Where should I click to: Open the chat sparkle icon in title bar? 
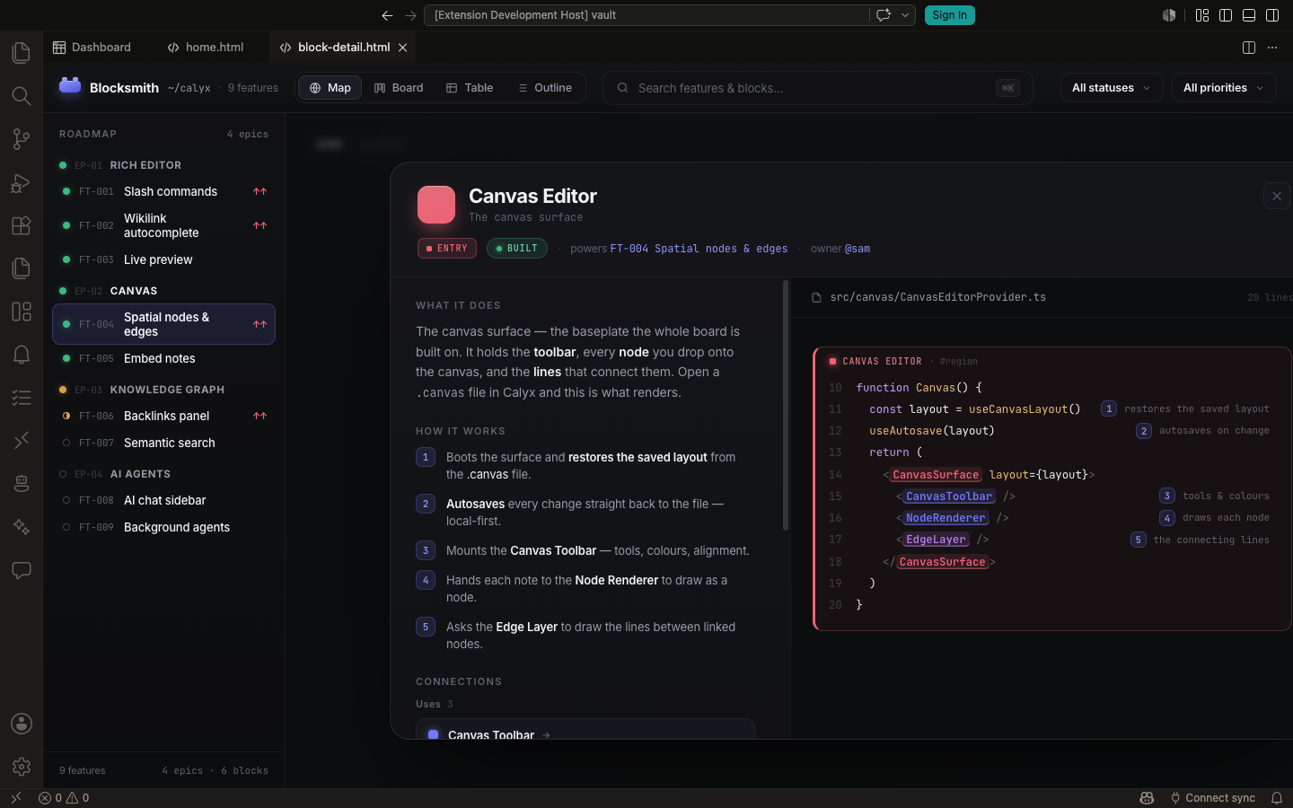pyautogui.click(x=884, y=15)
